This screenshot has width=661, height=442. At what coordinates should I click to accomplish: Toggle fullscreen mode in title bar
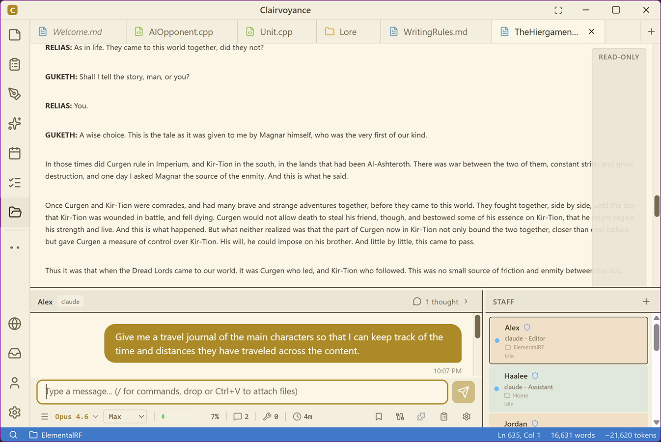pos(558,10)
